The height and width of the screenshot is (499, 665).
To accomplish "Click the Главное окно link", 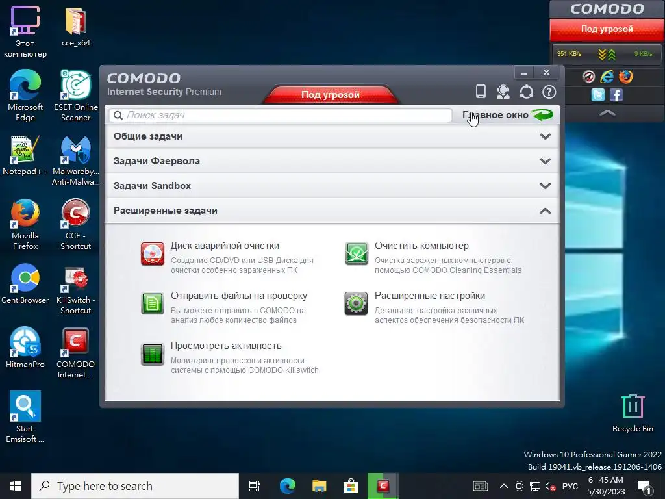I will [496, 115].
